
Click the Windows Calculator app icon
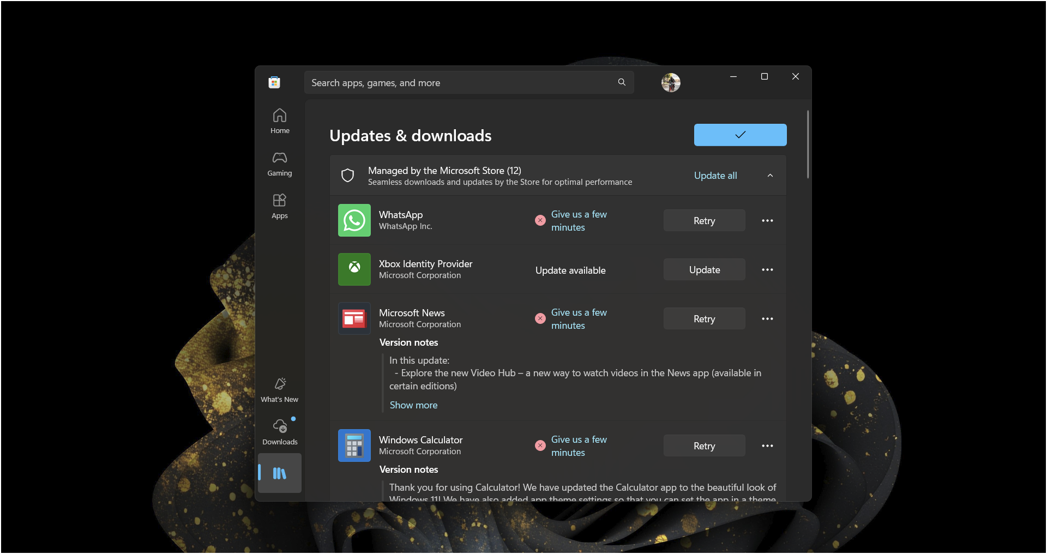point(354,445)
